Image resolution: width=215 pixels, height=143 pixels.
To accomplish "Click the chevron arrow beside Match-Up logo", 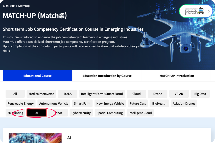I will pos(209,11).
